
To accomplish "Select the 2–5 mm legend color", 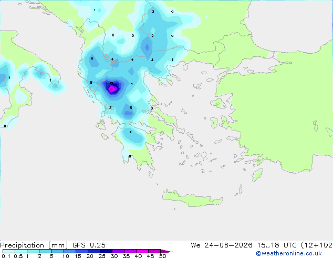I will click(45, 251).
